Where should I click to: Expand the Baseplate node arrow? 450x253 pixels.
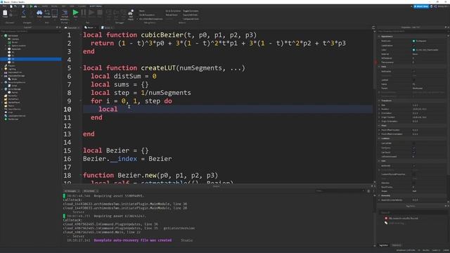coord(6,49)
